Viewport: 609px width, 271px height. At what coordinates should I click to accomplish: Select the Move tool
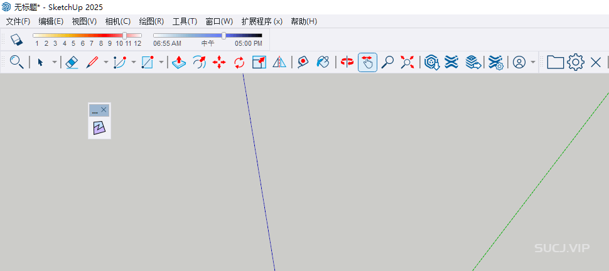pyautogui.click(x=220, y=62)
